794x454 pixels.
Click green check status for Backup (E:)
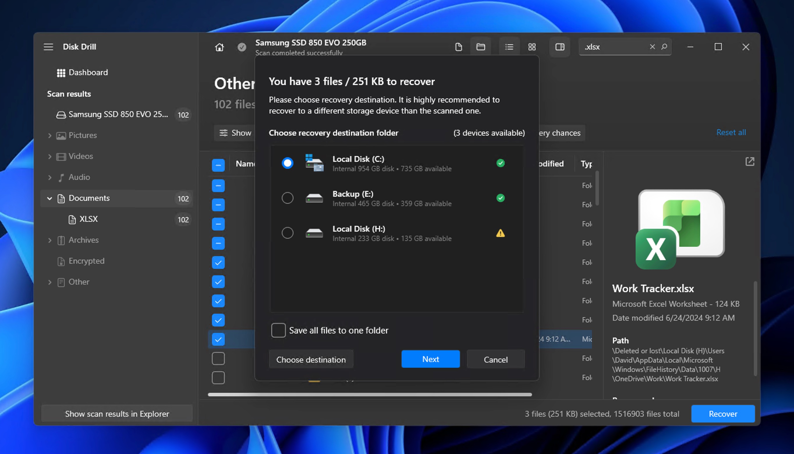[x=500, y=198]
